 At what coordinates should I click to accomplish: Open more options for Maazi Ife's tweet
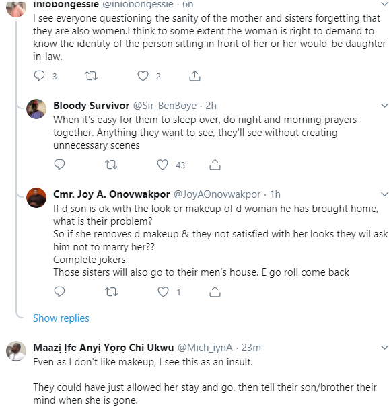coord(384,348)
